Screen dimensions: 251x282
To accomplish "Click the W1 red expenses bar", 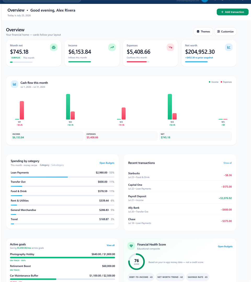I will (x=22, y=110).
